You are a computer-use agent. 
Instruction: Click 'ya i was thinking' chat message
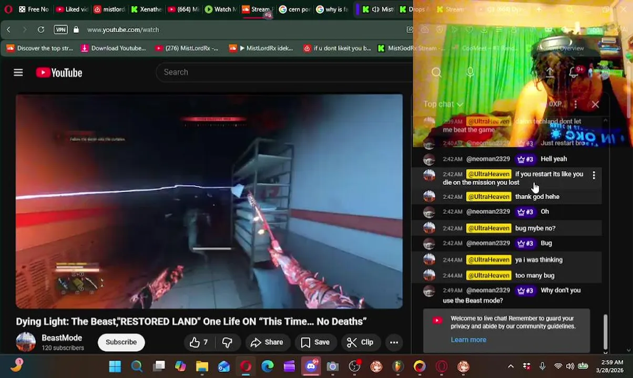(x=539, y=259)
